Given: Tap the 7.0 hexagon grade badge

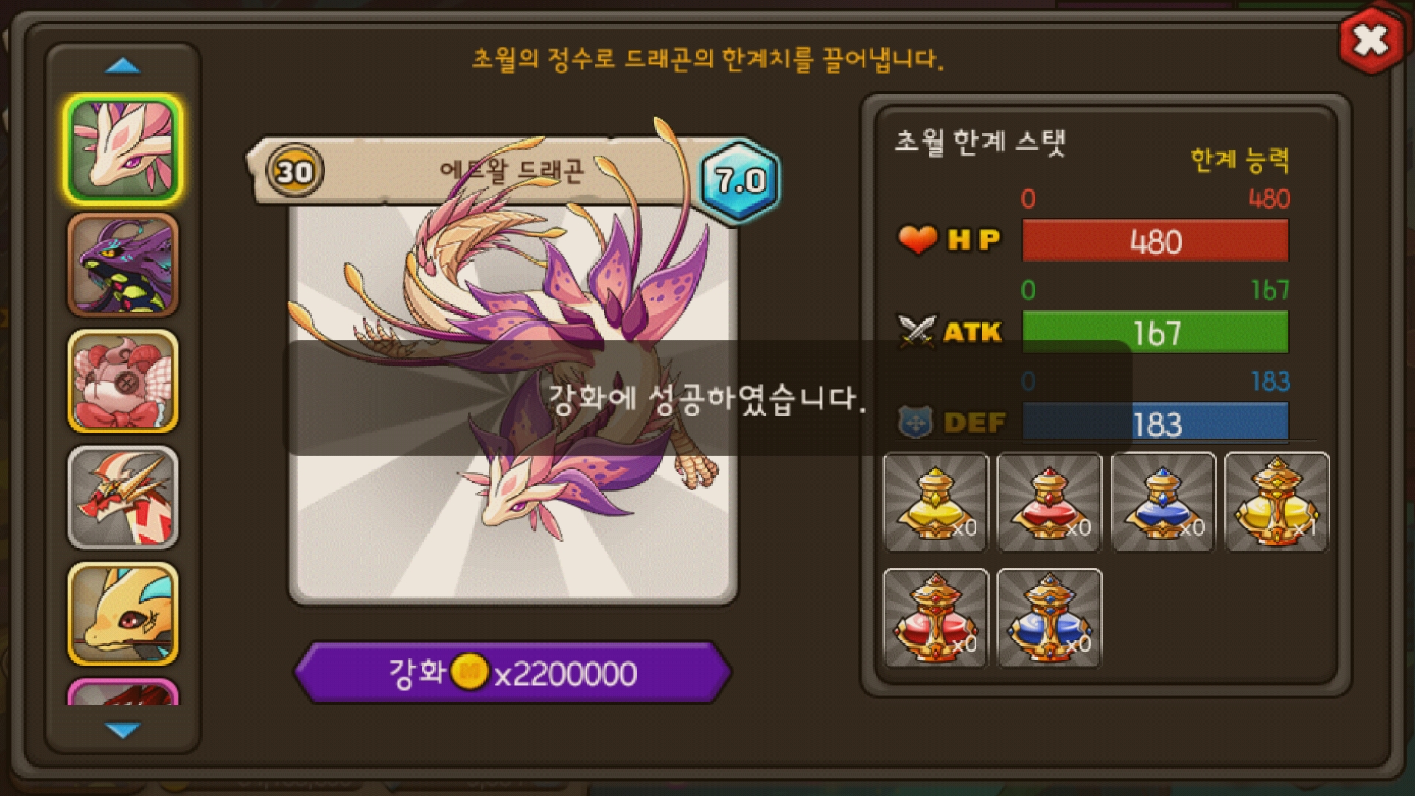Looking at the screenshot, I should pos(740,180).
